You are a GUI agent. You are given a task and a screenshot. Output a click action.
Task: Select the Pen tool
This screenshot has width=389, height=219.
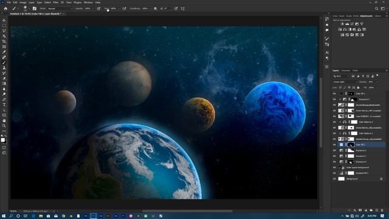4,100
